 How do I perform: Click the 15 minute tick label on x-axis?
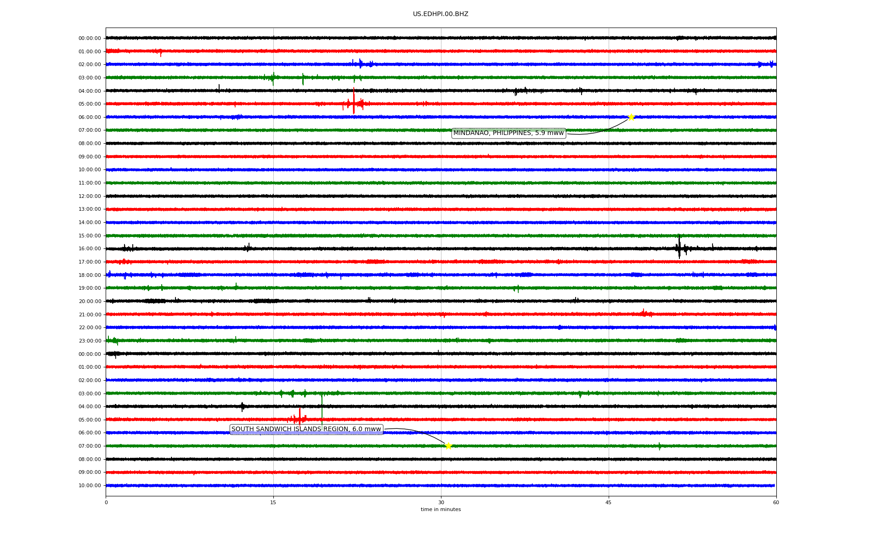273,502
